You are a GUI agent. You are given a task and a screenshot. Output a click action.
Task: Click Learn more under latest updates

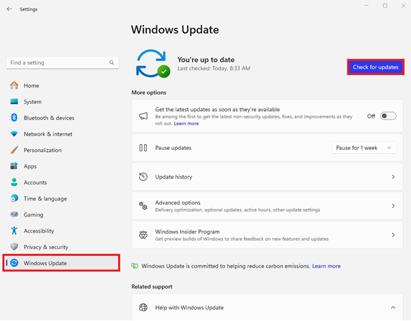point(186,123)
